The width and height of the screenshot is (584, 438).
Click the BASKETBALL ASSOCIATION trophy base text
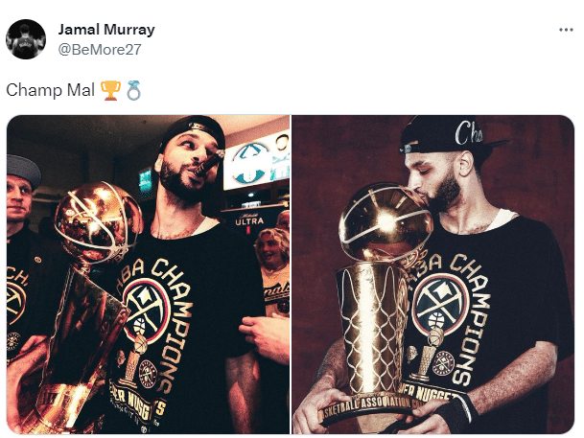tap(367, 407)
